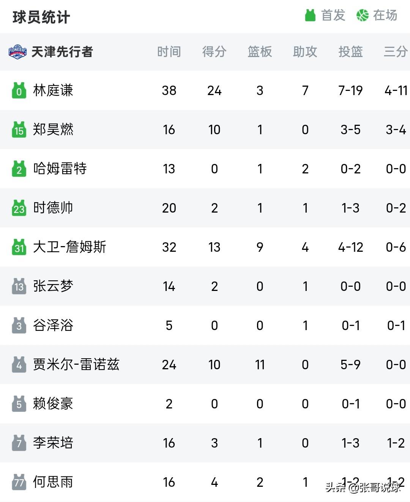This screenshot has width=410, height=502.
Task: Select the 投篮 column header
Action: tap(350, 52)
